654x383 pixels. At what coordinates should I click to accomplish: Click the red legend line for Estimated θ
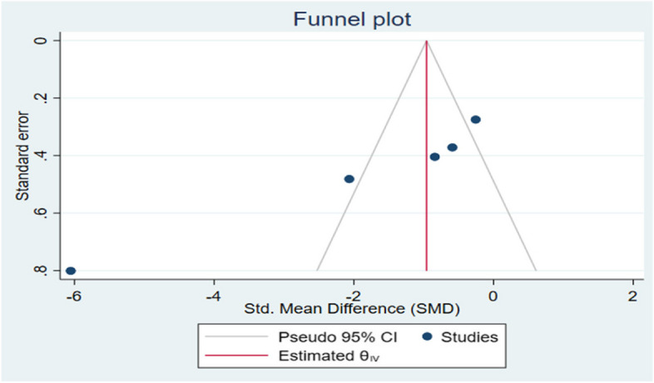click(x=243, y=356)
